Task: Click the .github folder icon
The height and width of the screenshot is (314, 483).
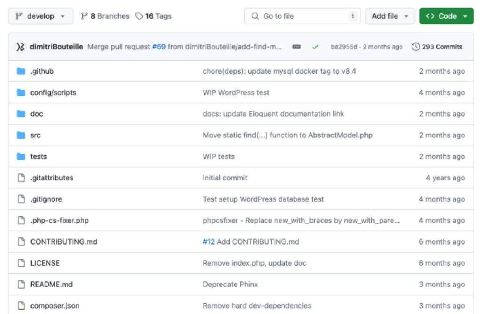Action: [x=21, y=71]
